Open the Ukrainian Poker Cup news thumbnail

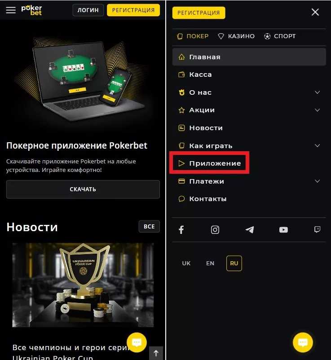(83, 285)
